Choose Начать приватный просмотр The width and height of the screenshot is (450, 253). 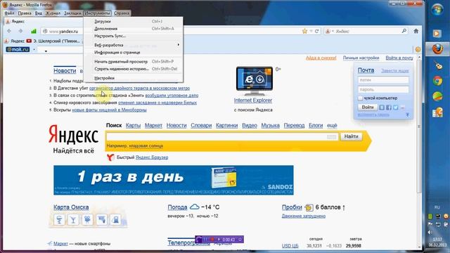133,61
